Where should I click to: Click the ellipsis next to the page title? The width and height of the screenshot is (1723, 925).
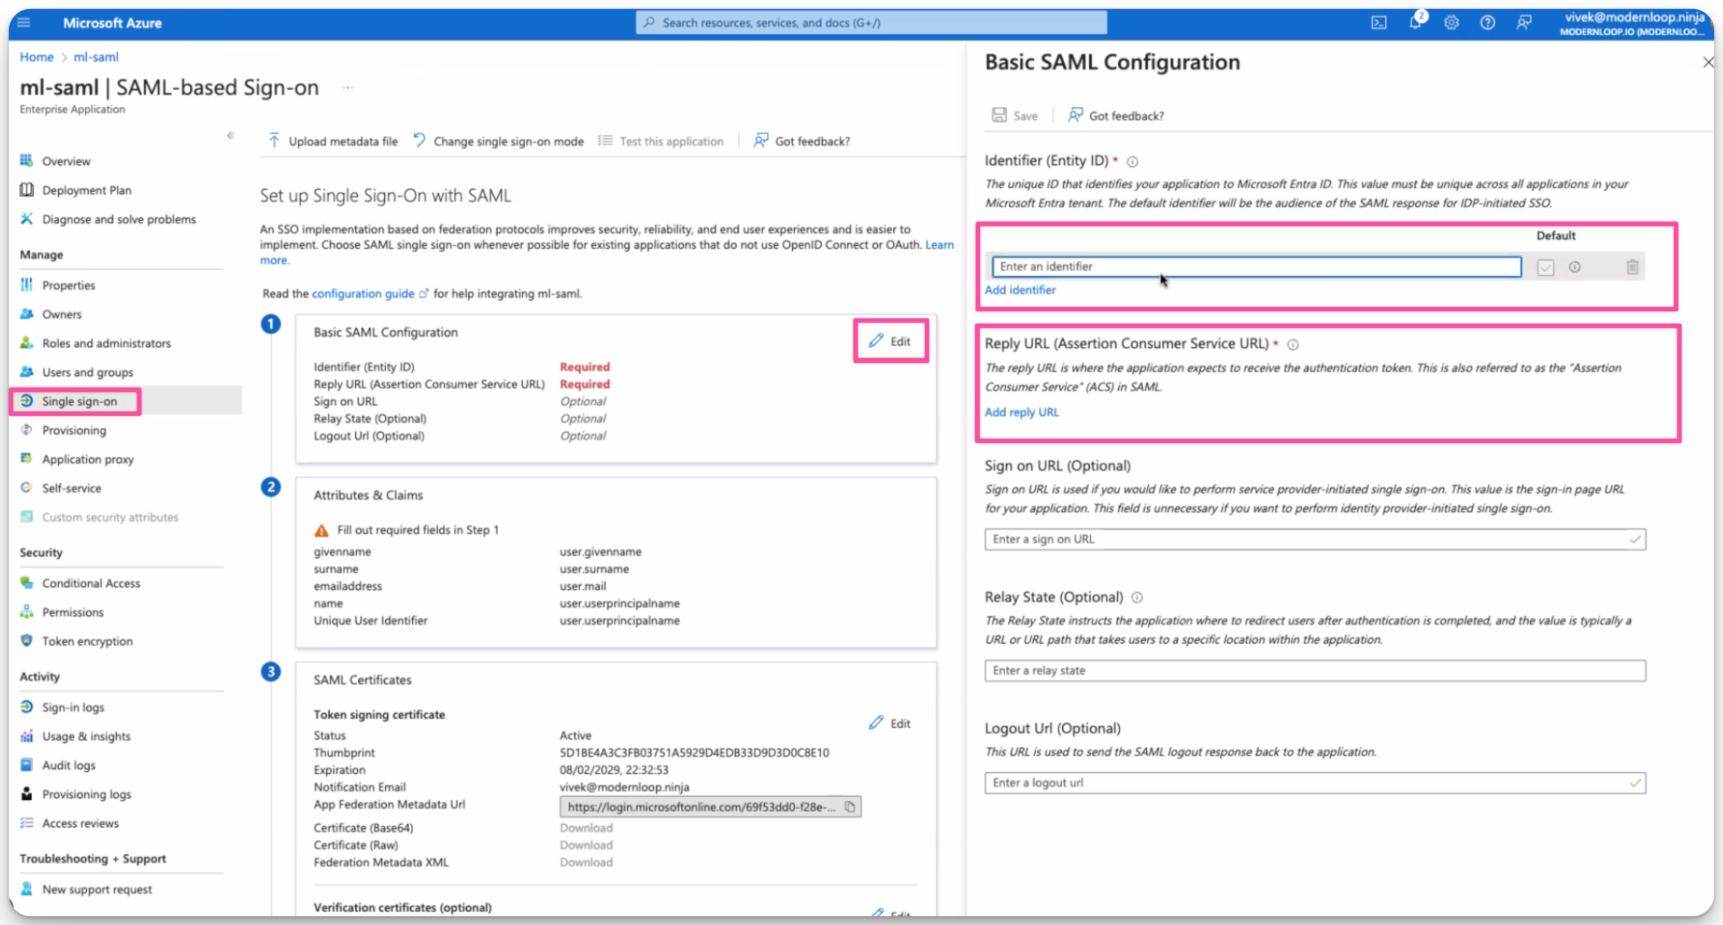point(348,87)
